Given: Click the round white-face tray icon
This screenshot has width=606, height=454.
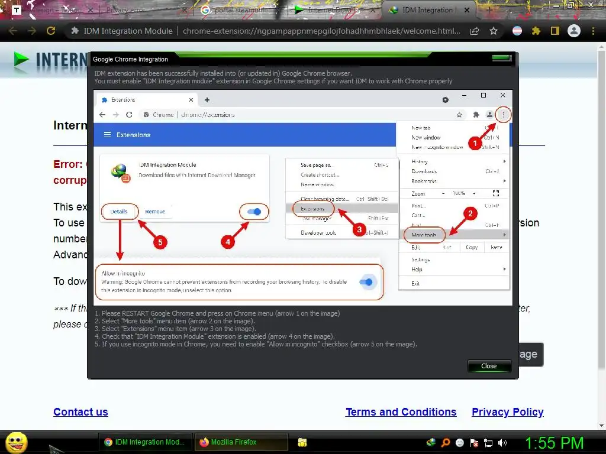Looking at the screenshot, I should tap(459, 442).
